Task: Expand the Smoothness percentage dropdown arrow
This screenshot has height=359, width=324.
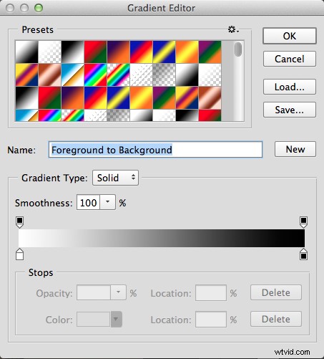Action: [108, 202]
